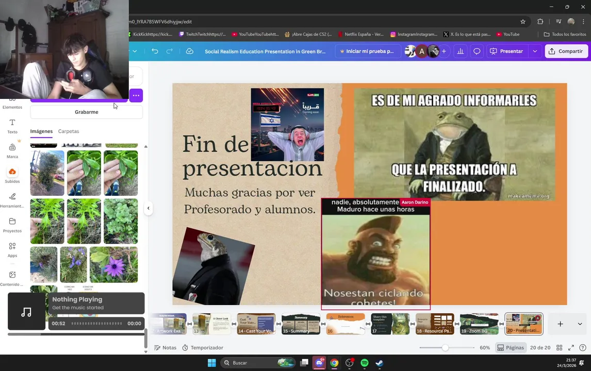
Task: Adjust the zoom slider handle
Action: point(445,348)
